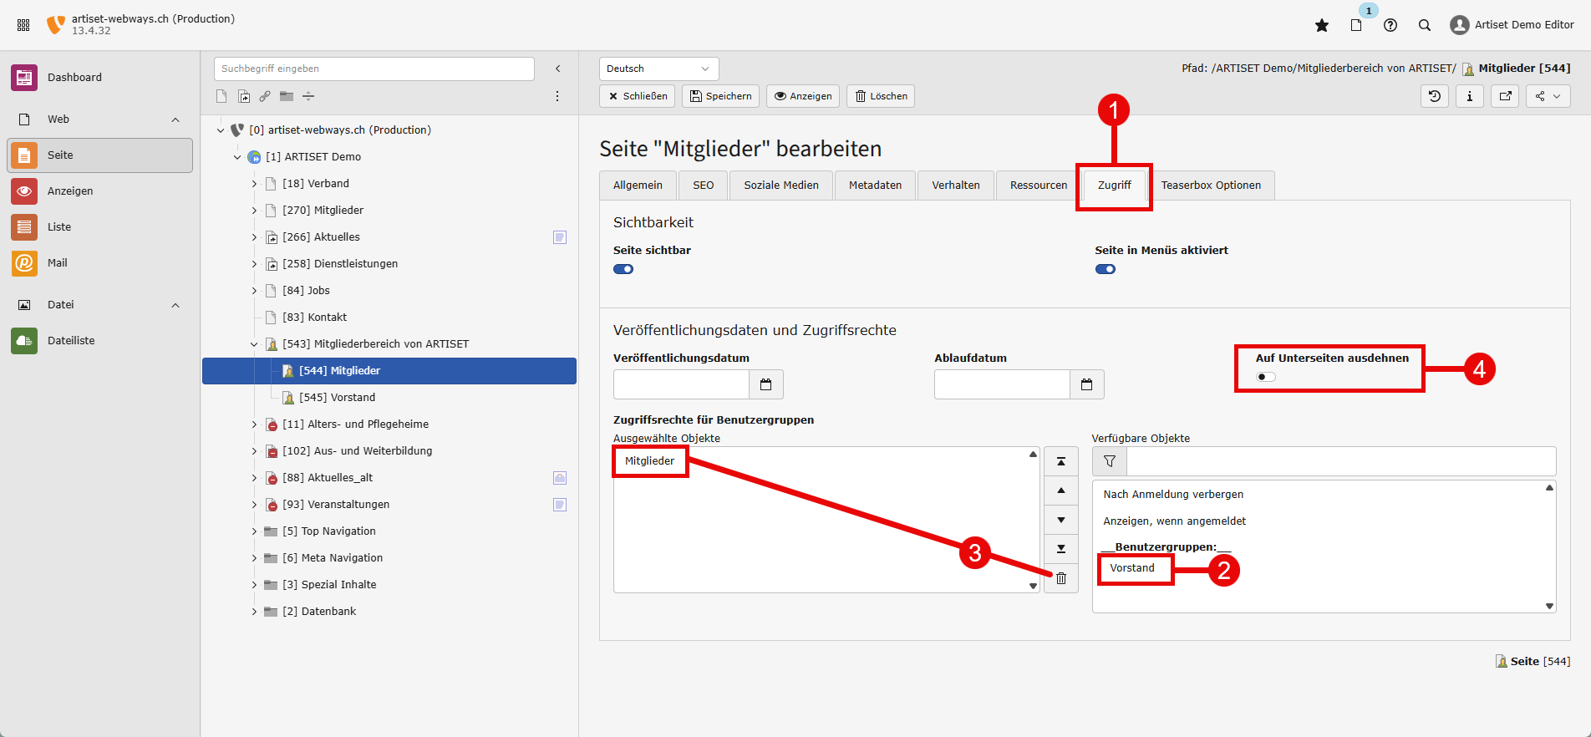Open in new window icon
The width and height of the screenshot is (1591, 737).
1505,96
